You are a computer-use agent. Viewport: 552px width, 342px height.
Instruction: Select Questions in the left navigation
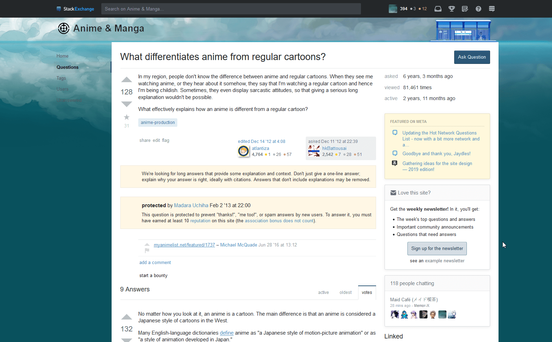[x=68, y=67]
